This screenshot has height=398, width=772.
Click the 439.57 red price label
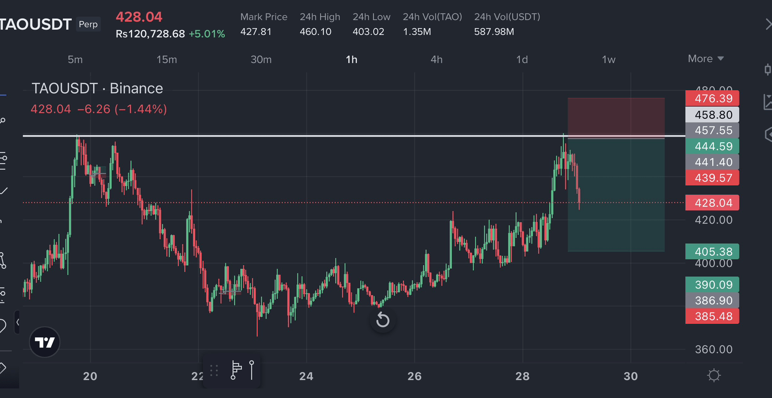(x=712, y=178)
